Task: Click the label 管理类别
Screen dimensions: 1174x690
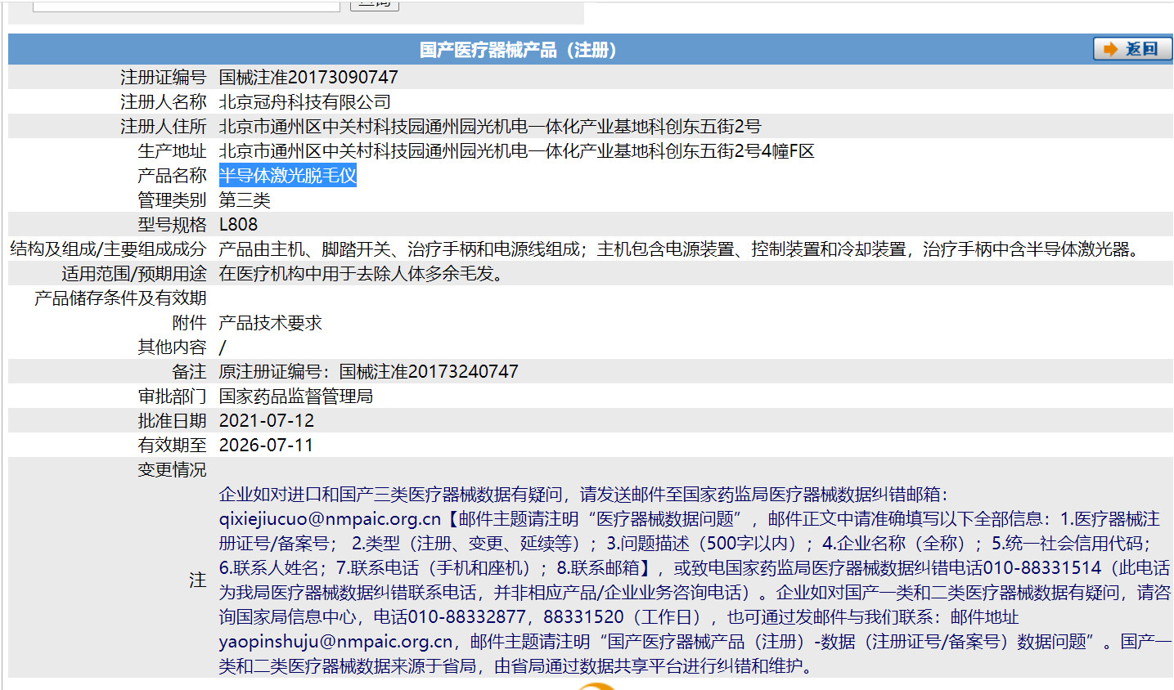Action: pos(172,199)
